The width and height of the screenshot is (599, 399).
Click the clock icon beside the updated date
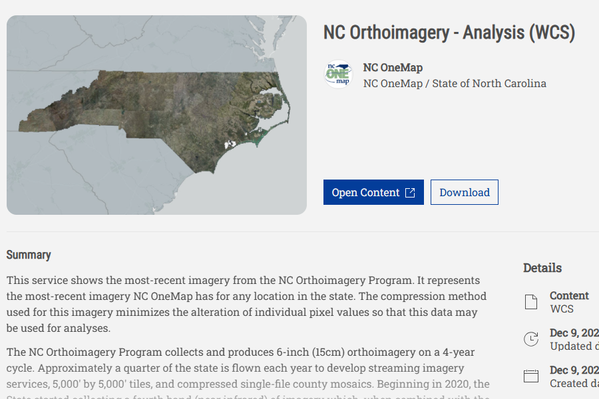click(x=531, y=339)
